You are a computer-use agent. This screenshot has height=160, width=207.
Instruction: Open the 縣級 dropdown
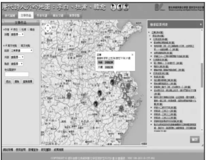[17, 64]
